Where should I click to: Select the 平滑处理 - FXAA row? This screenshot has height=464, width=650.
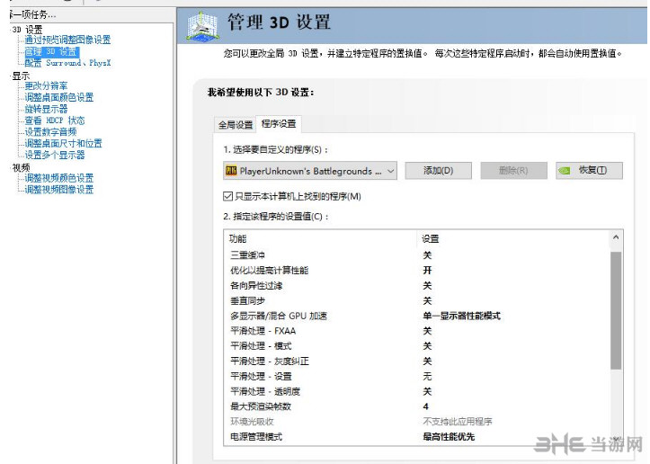(x=417, y=331)
